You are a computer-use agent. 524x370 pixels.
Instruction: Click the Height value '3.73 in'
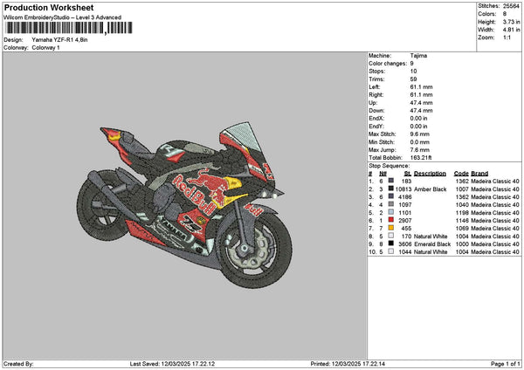511,22
